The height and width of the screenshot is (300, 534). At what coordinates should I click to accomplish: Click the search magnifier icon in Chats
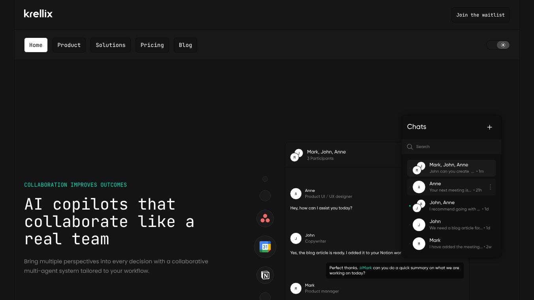pos(410,146)
